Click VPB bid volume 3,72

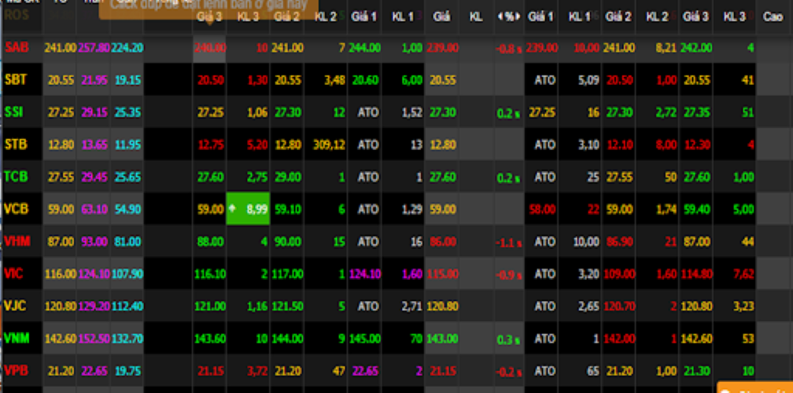point(257,371)
